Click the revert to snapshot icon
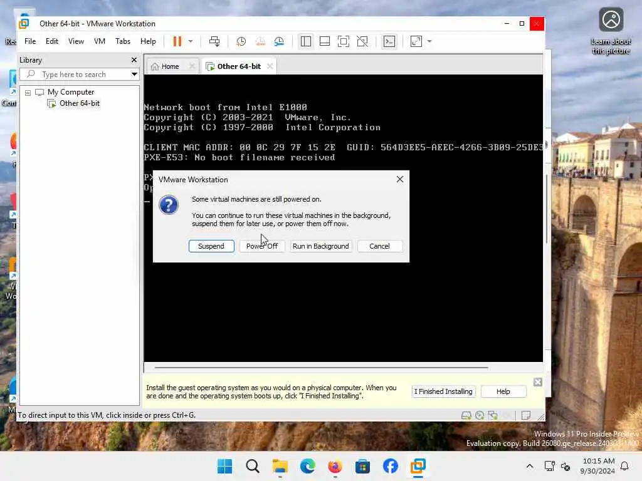This screenshot has height=481, width=642. pos(260,41)
